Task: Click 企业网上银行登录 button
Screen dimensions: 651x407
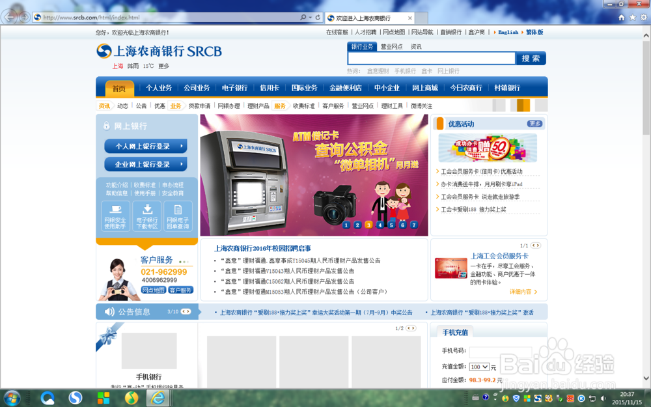Action: (146, 165)
